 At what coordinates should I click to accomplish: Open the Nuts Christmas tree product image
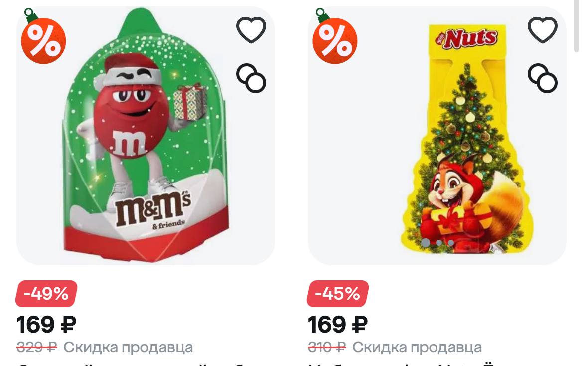tap(437, 136)
